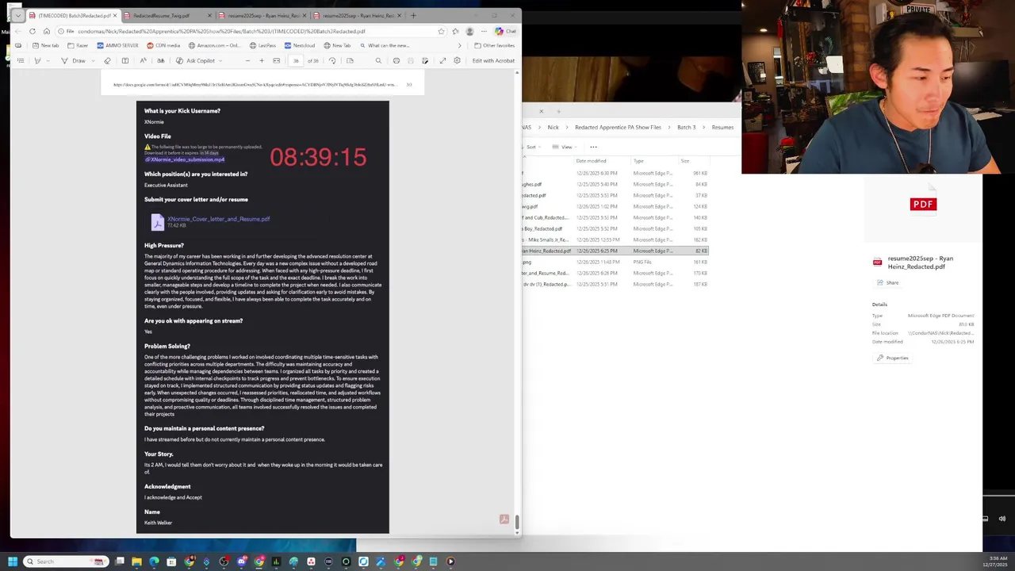
Task: Open the LastPass bookmark
Action: pyautogui.click(x=262, y=45)
